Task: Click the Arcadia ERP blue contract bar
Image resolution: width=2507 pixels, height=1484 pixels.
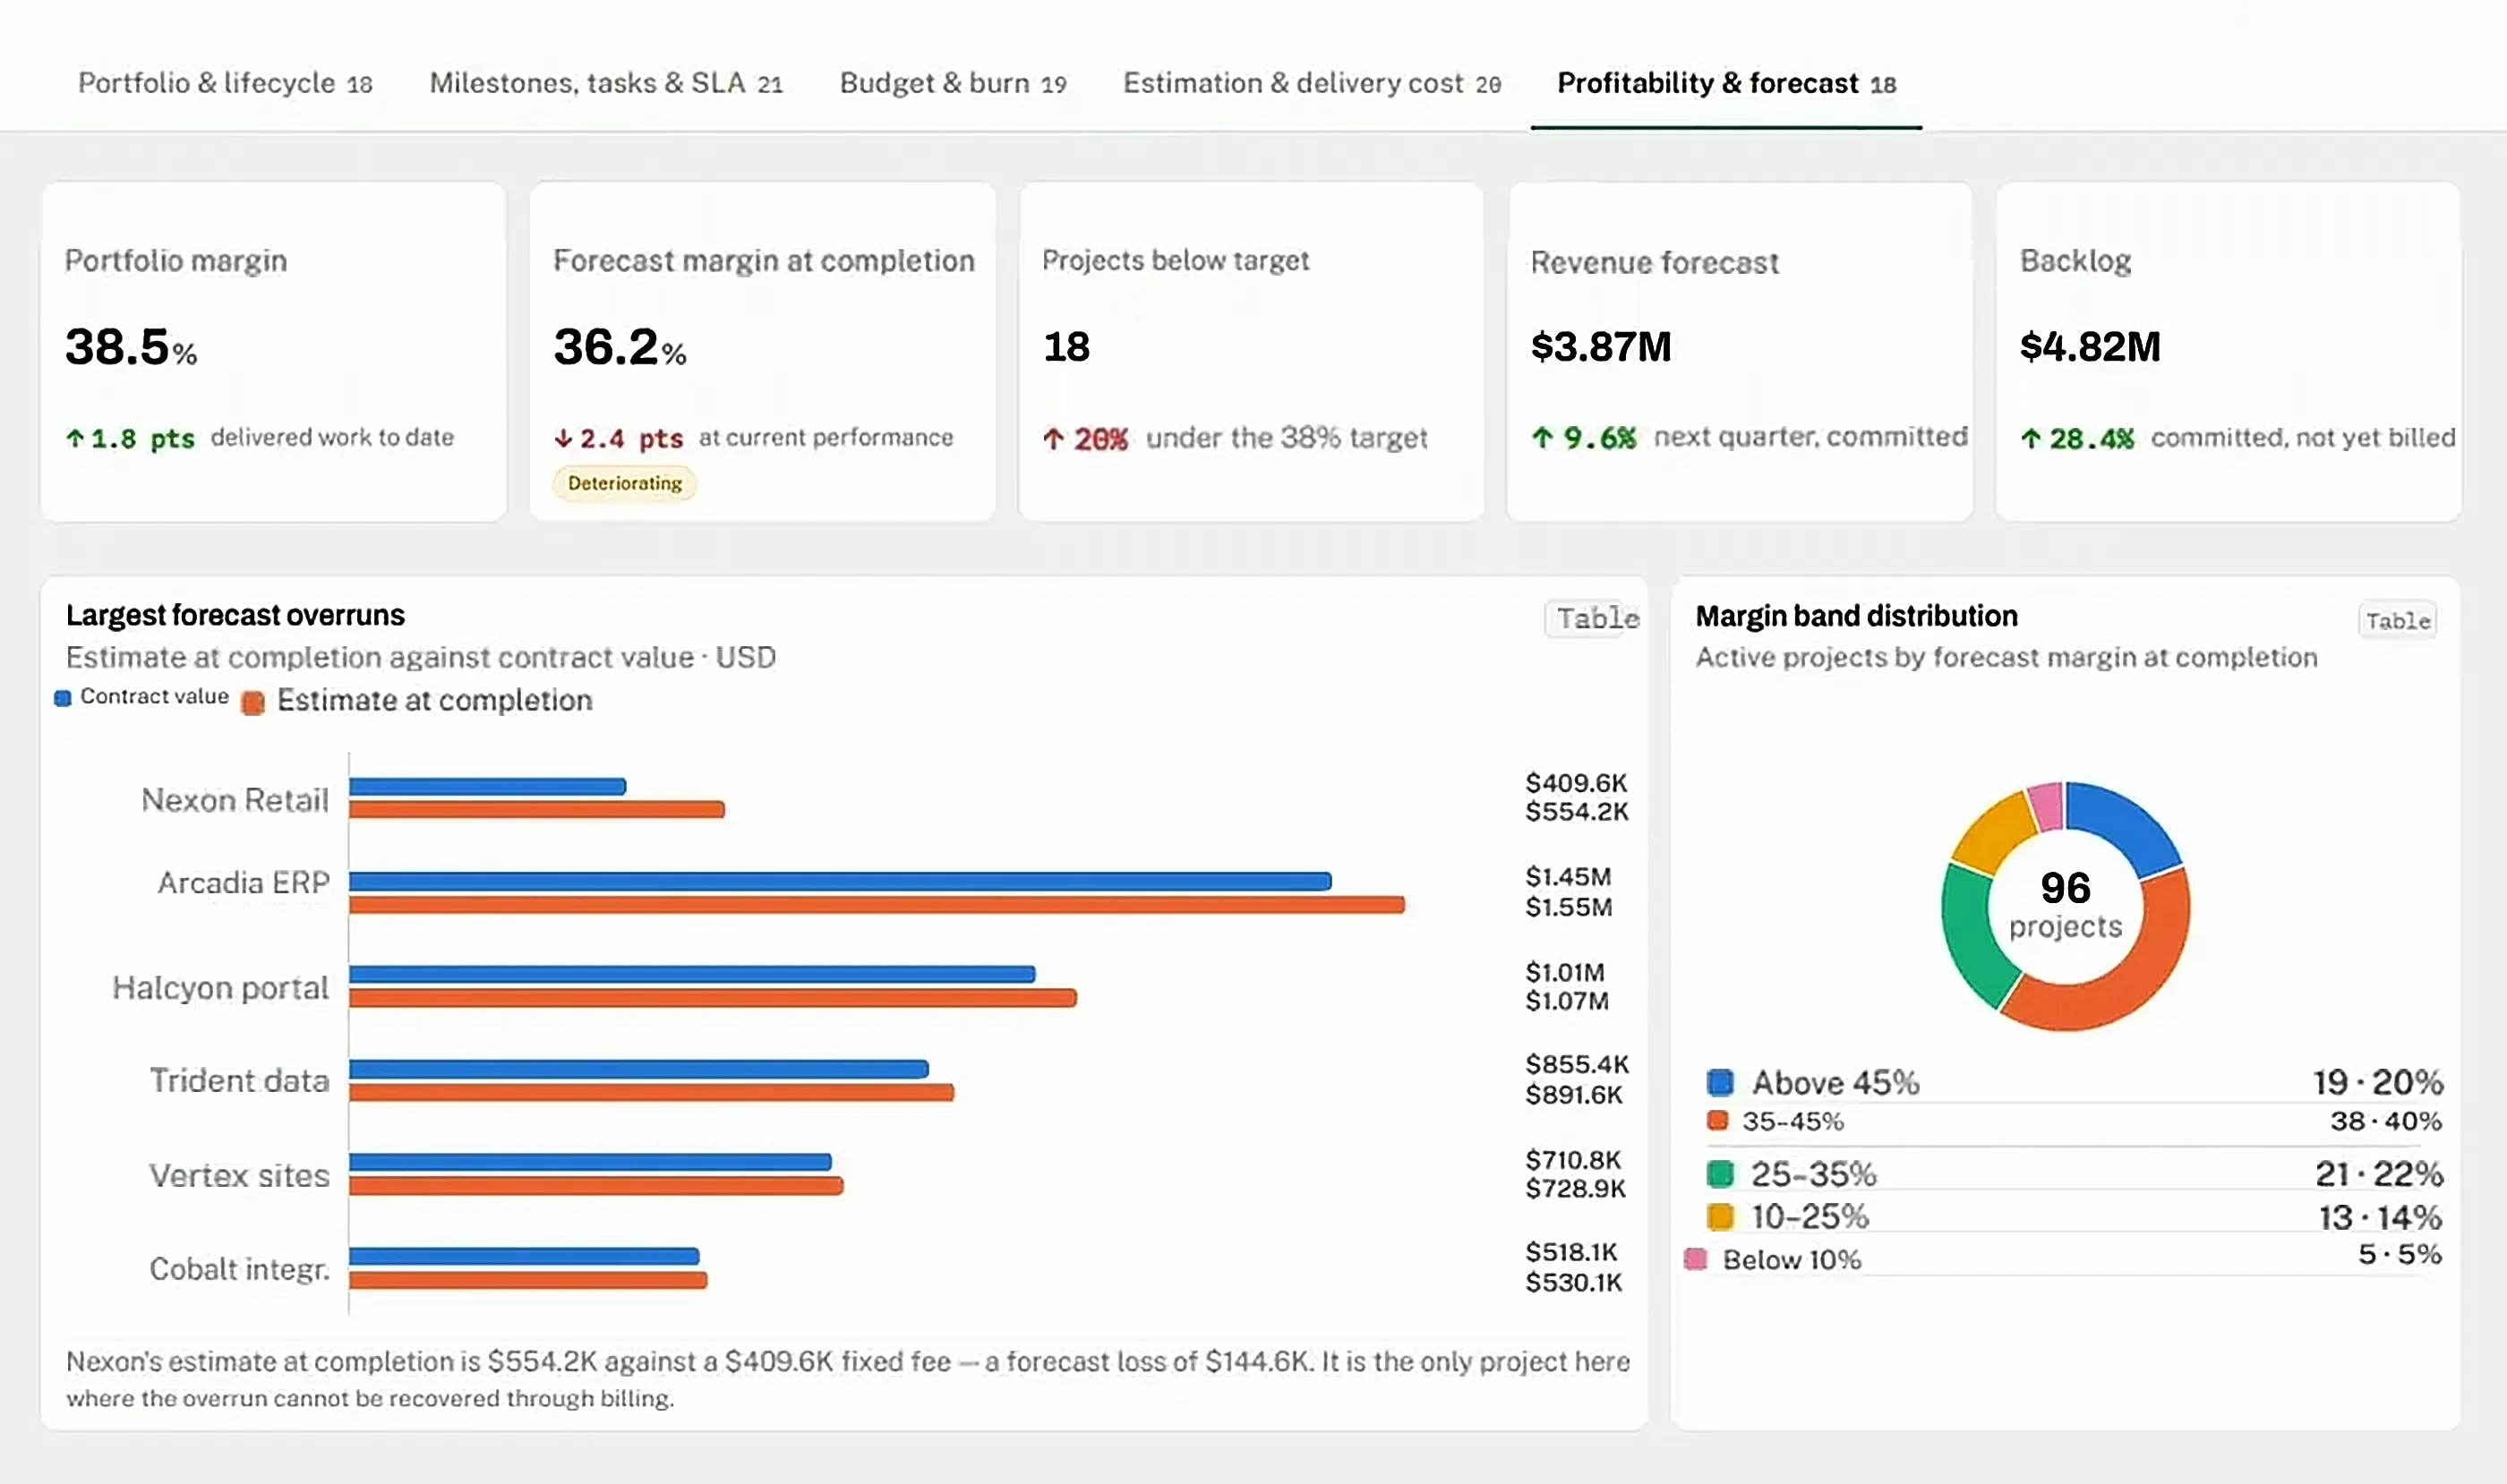Action: pos(841,881)
